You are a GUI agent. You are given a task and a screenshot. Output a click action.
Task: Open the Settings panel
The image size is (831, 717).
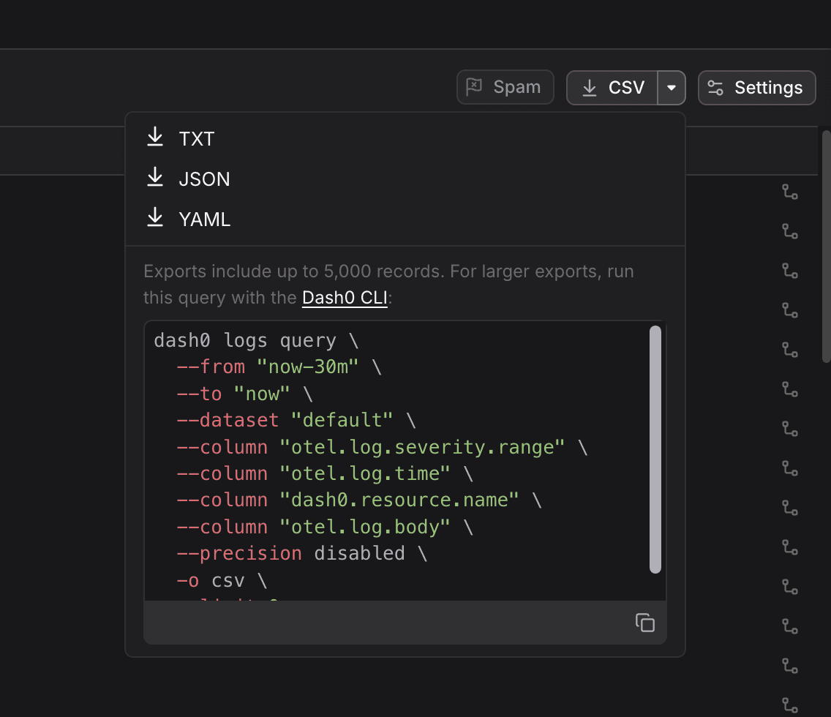click(x=756, y=88)
